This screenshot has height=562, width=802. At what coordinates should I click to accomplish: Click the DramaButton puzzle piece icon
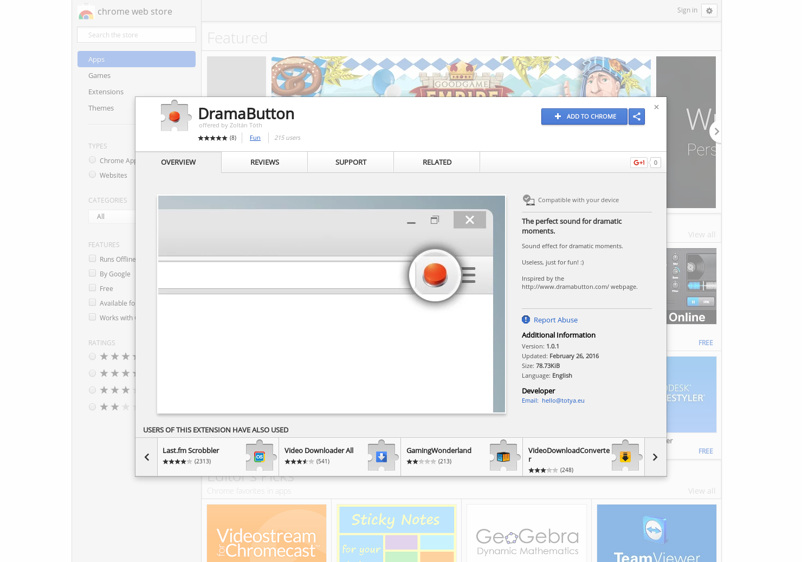tap(176, 116)
